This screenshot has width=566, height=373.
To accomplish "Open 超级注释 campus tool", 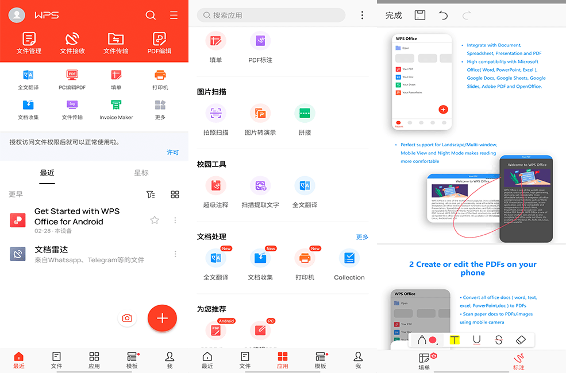I will [x=216, y=192].
